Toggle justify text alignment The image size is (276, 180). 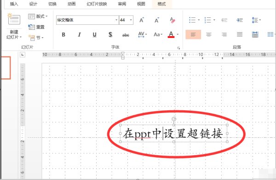pyautogui.click(x=240, y=34)
